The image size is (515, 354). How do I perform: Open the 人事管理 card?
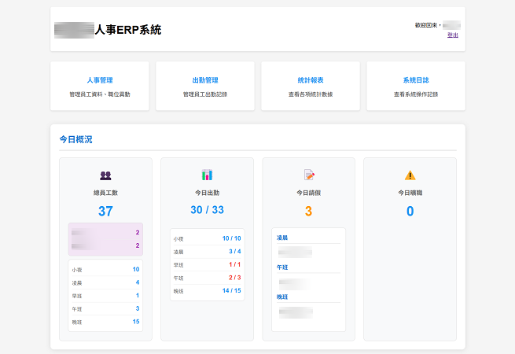coord(100,86)
